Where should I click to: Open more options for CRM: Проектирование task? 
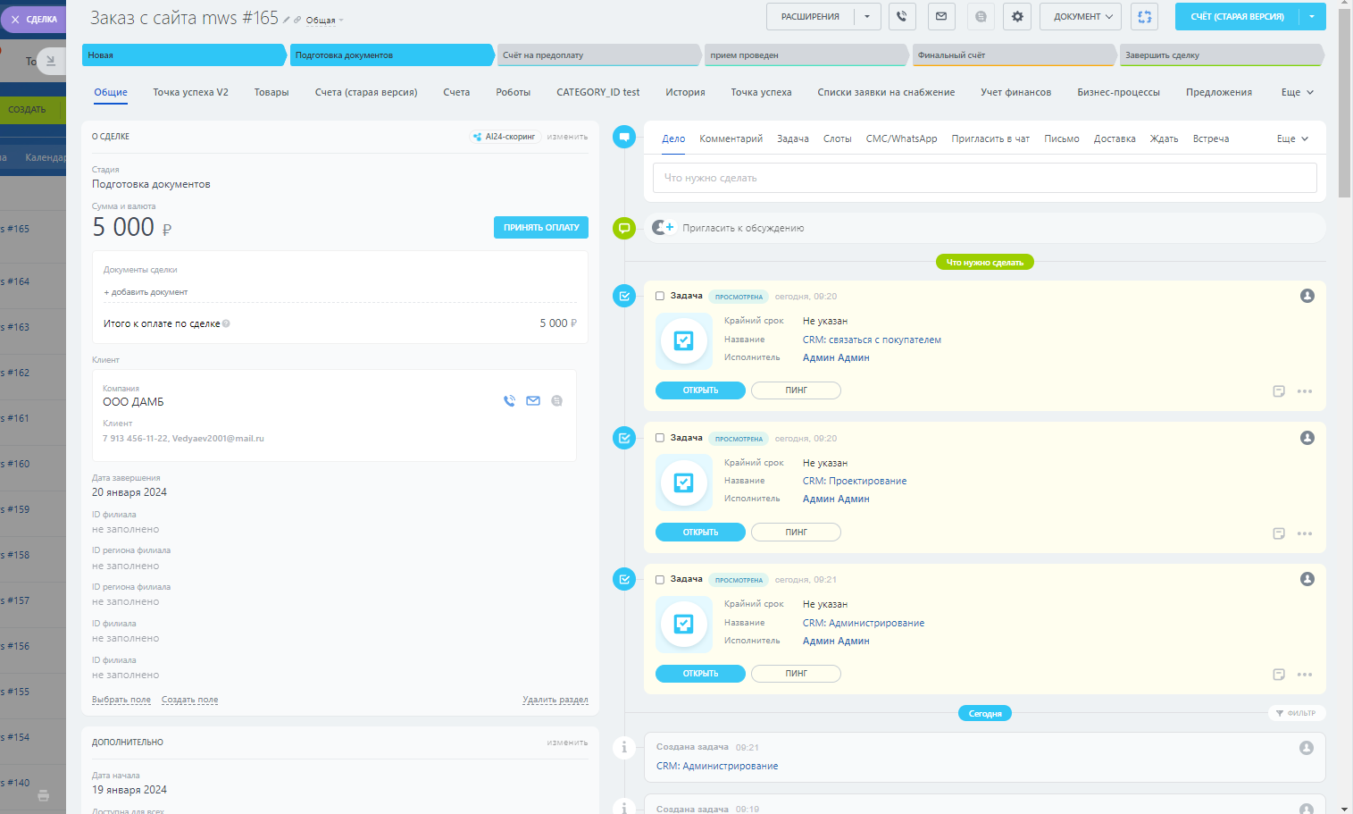coord(1305,533)
